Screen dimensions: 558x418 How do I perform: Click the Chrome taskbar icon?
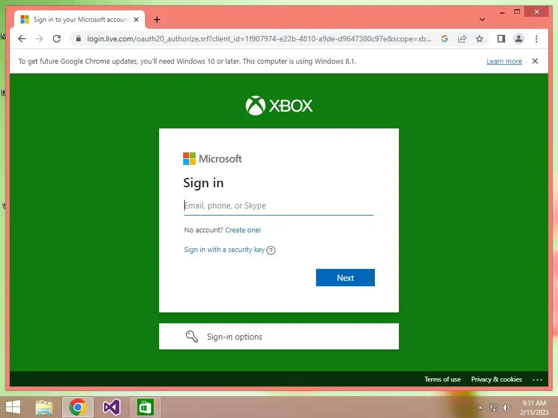77,407
